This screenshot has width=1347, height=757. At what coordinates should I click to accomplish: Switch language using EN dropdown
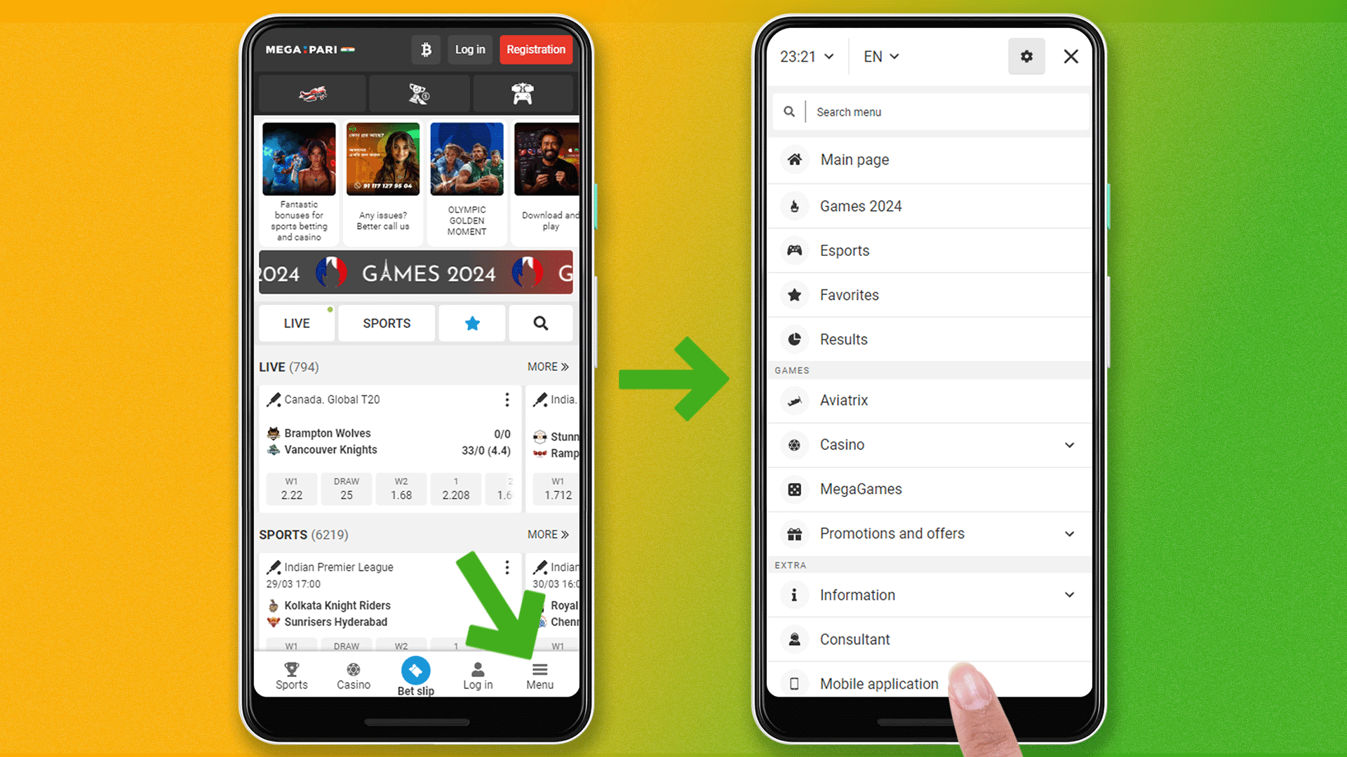878,56
